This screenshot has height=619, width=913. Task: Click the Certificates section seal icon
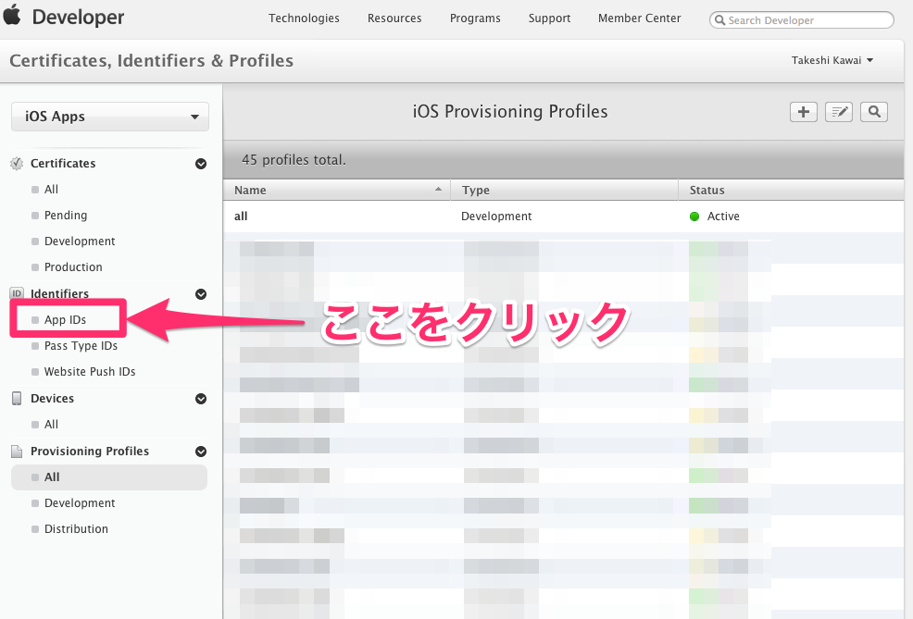pyautogui.click(x=17, y=164)
